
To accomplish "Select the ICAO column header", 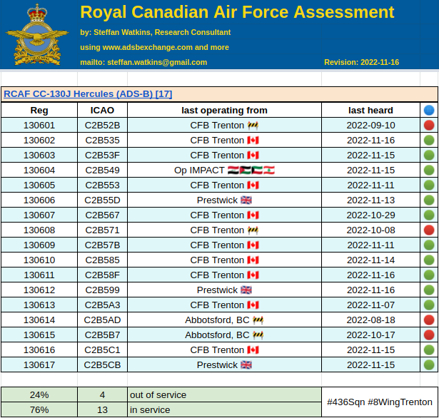I will 102,111.
